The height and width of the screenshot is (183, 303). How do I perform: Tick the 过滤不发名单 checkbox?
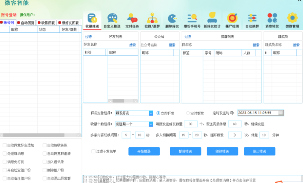coord(94,151)
